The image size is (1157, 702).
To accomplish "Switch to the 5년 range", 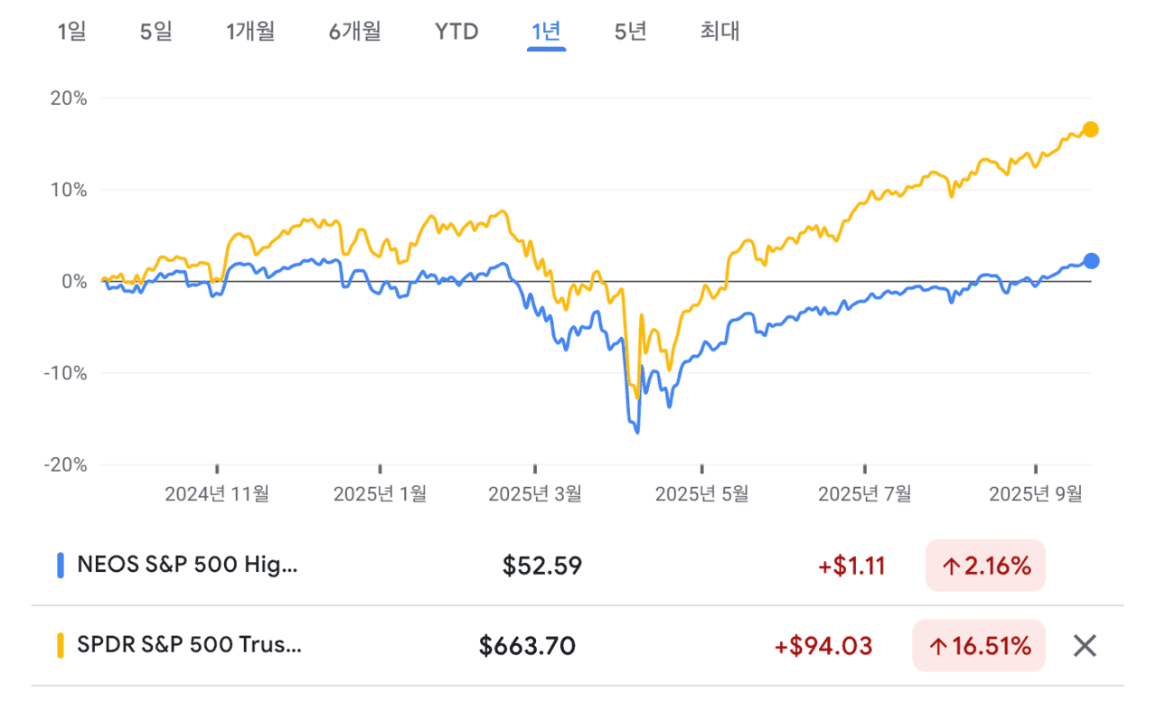I will pyautogui.click(x=630, y=32).
